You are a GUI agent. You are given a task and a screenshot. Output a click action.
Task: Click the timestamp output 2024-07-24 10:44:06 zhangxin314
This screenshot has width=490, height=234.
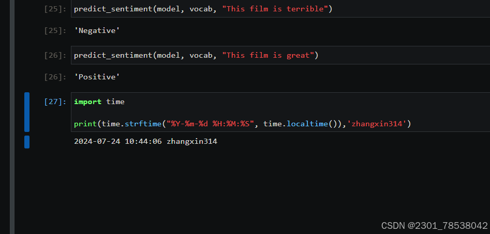tap(145, 142)
